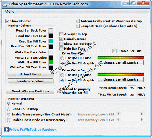Click the Drive Read Bar gradient preview
This screenshot has height=137, width=152.
[121, 57]
